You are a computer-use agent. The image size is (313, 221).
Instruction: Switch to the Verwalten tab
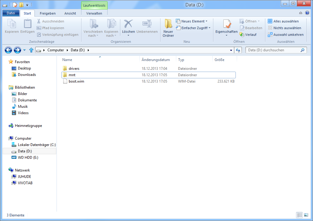tap(94, 13)
